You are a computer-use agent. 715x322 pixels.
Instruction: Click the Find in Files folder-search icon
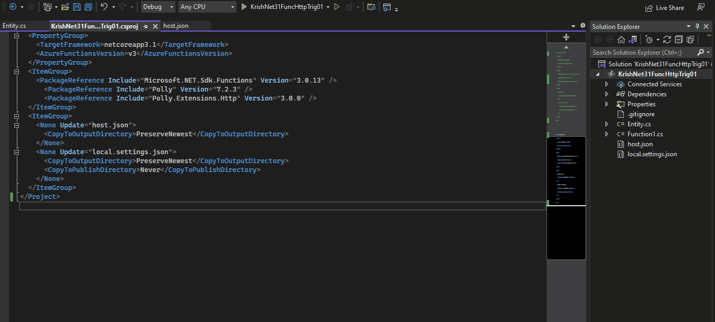pyautogui.click(x=371, y=7)
